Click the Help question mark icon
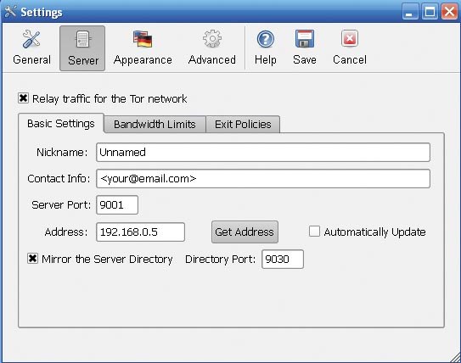Screen dimensions: 461x363 point(265,39)
